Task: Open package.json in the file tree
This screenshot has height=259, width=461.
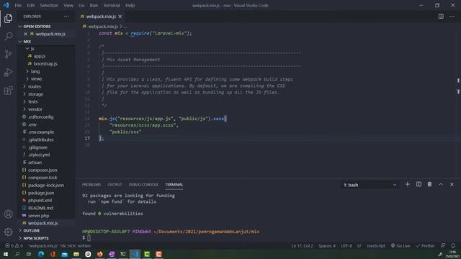Action: coord(41,193)
